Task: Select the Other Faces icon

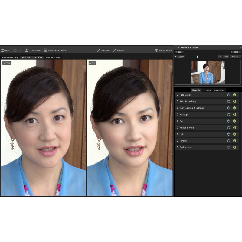Action: 28,50
